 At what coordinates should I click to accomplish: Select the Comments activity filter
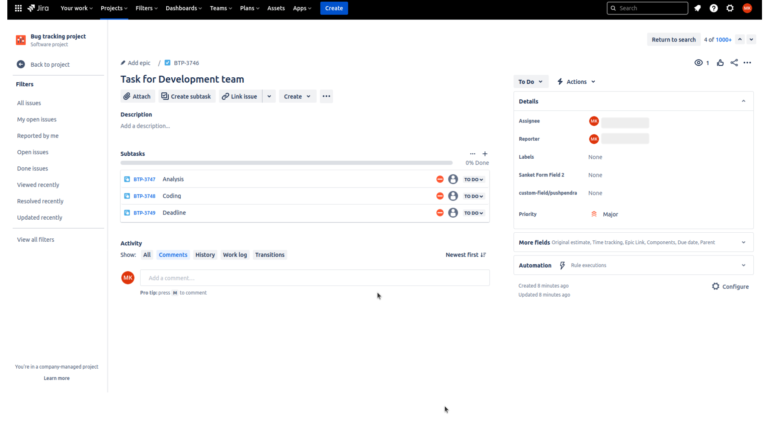click(173, 255)
